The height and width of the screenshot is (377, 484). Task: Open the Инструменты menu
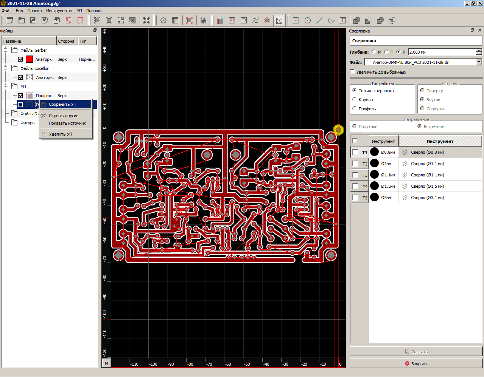[59, 11]
